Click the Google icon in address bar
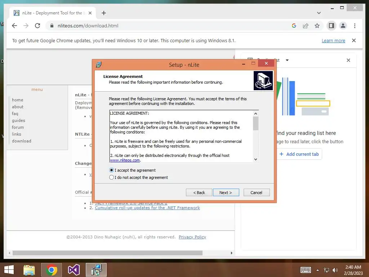 point(294,26)
